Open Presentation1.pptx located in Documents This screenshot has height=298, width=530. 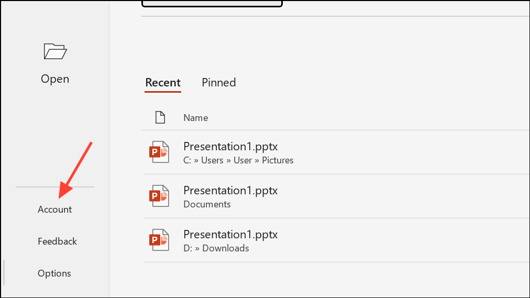[x=336, y=196]
